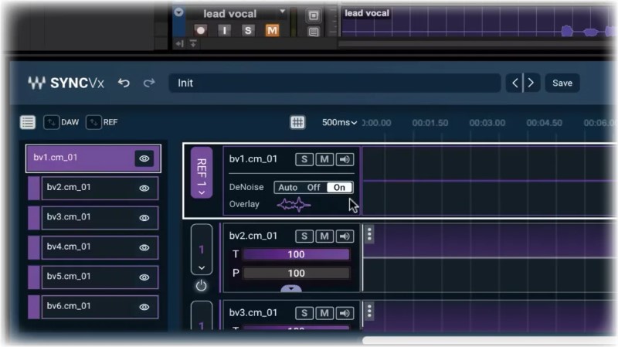Open bv2.cm_01 three-dot options menu

(x=369, y=234)
